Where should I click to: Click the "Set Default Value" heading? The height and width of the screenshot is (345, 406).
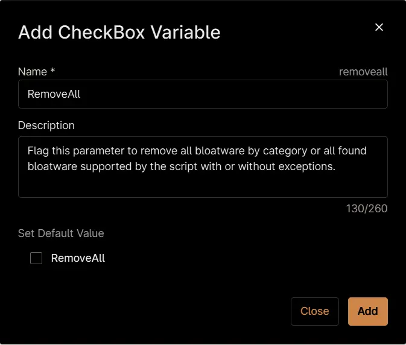point(61,233)
